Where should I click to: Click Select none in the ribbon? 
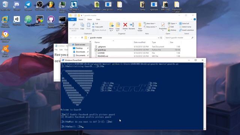[185, 27]
